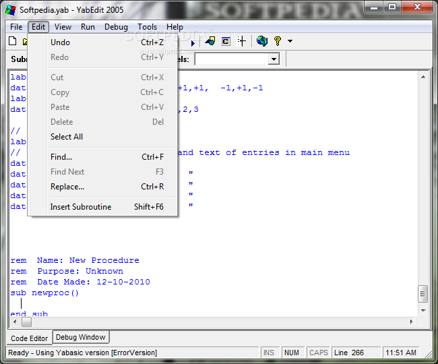
Task: Click the boxed C toolbar icon
Action: tap(226, 41)
